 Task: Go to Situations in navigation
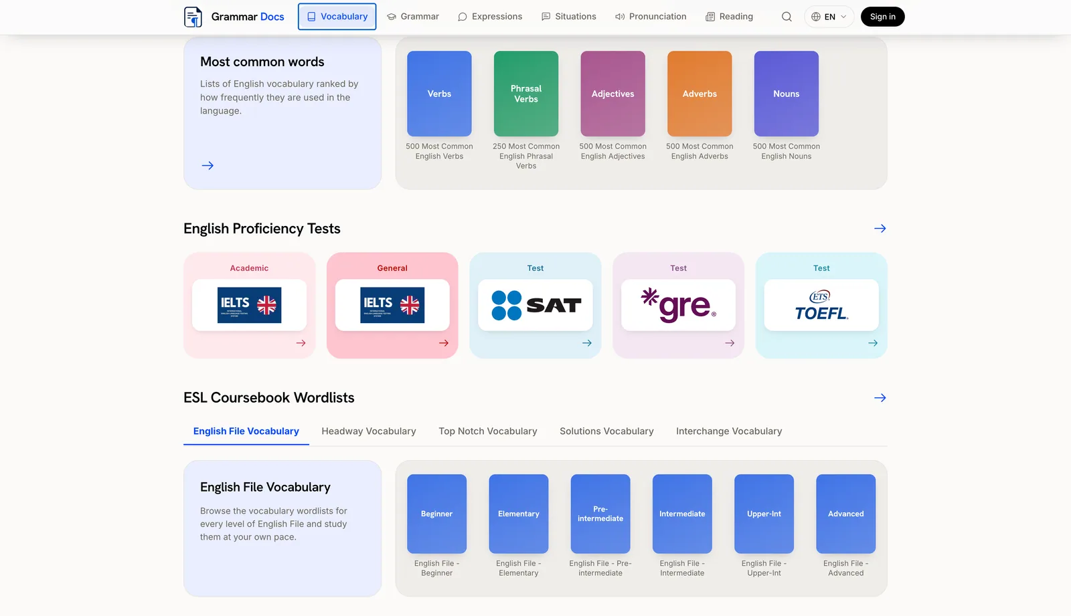568,17
